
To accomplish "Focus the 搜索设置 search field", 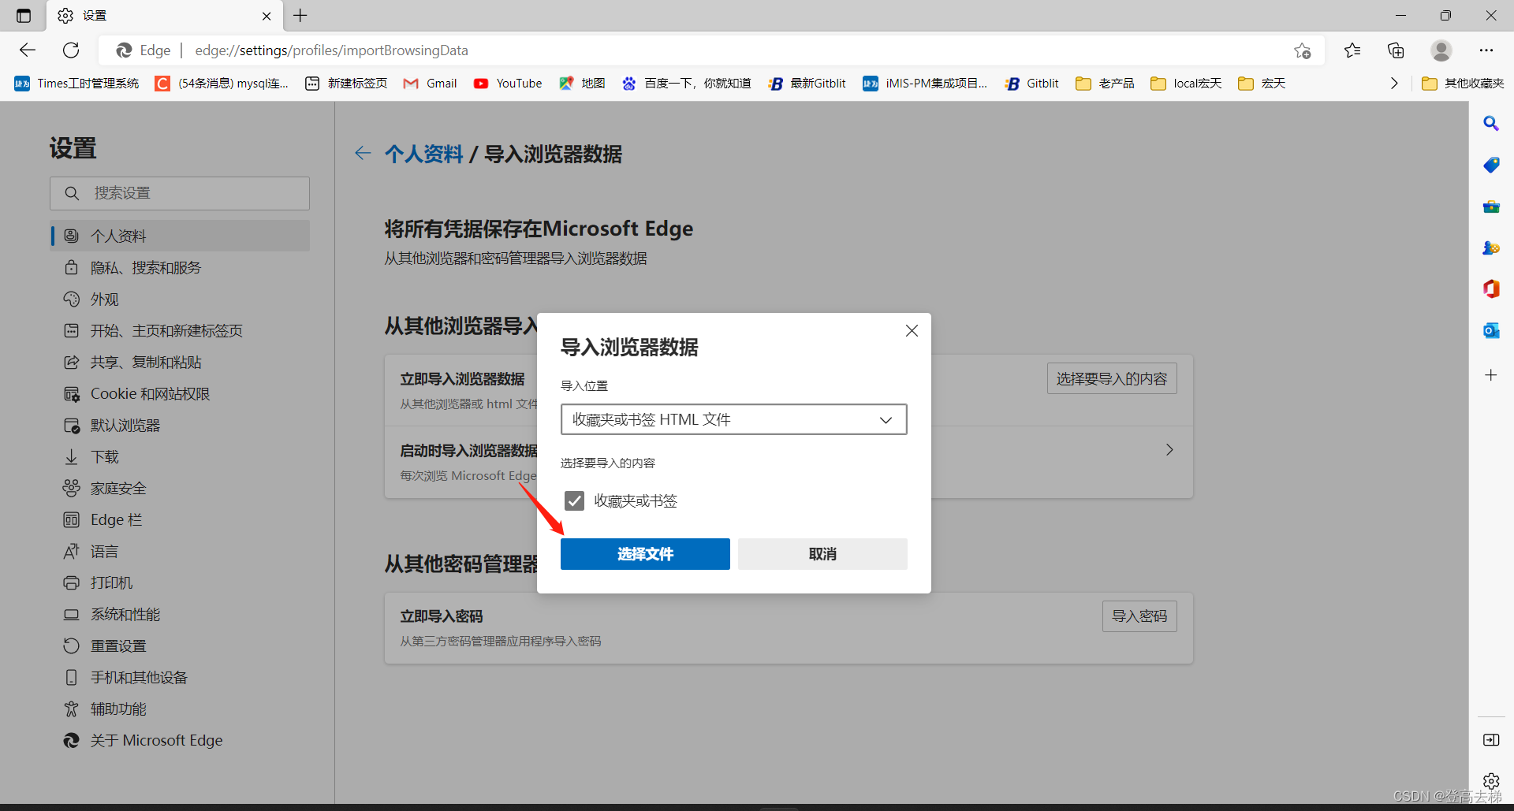I will pos(180,193).
